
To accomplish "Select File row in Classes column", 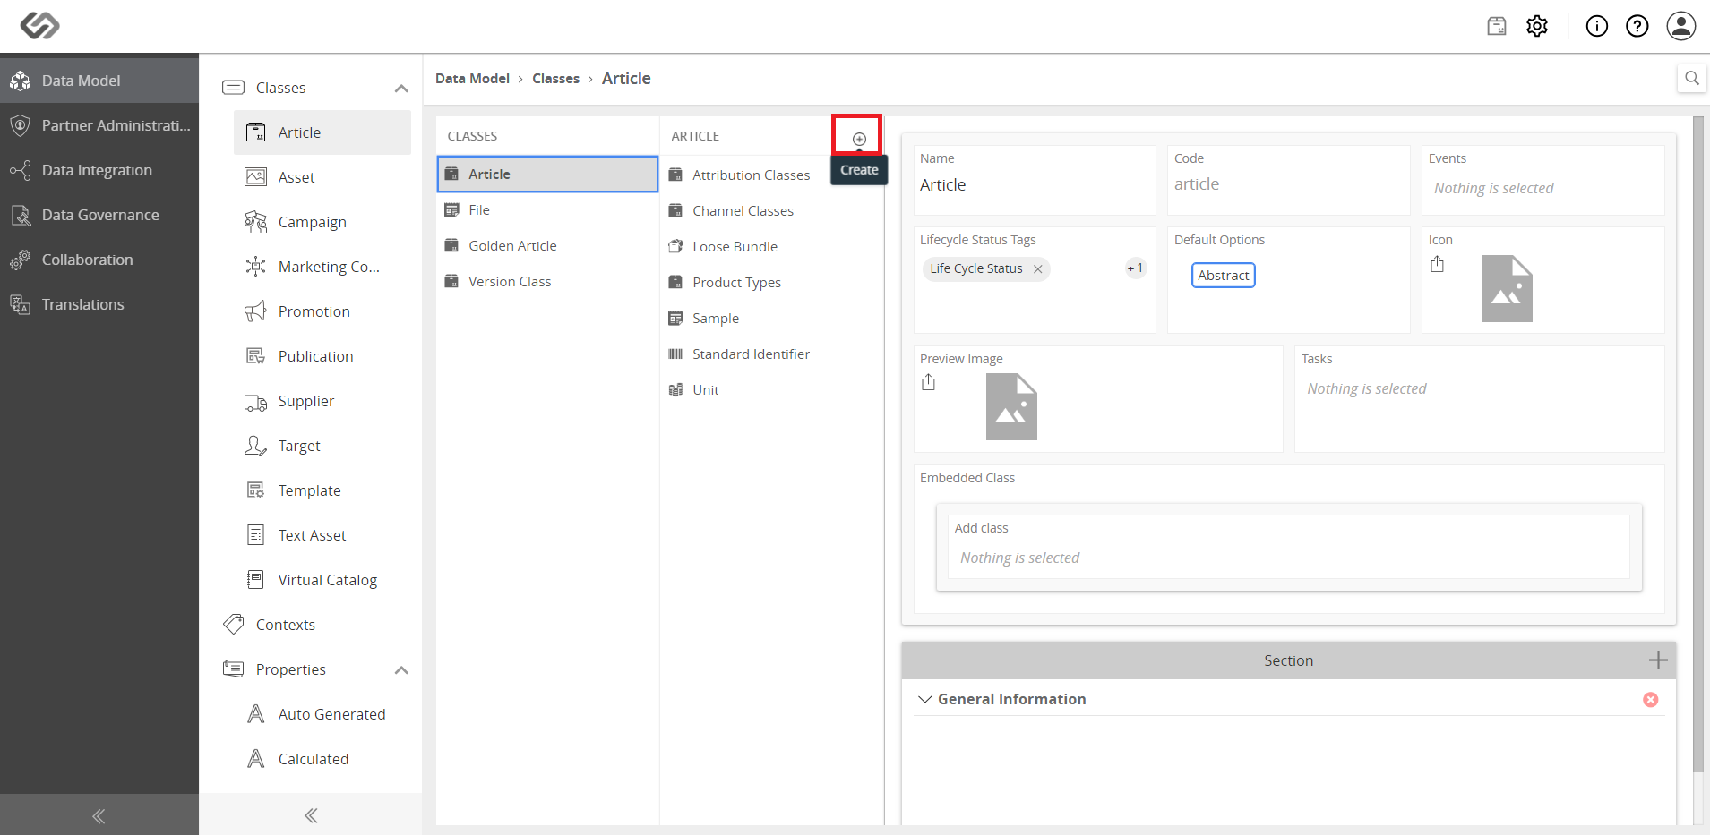I will pyautogui.click(x=547, y=209).
